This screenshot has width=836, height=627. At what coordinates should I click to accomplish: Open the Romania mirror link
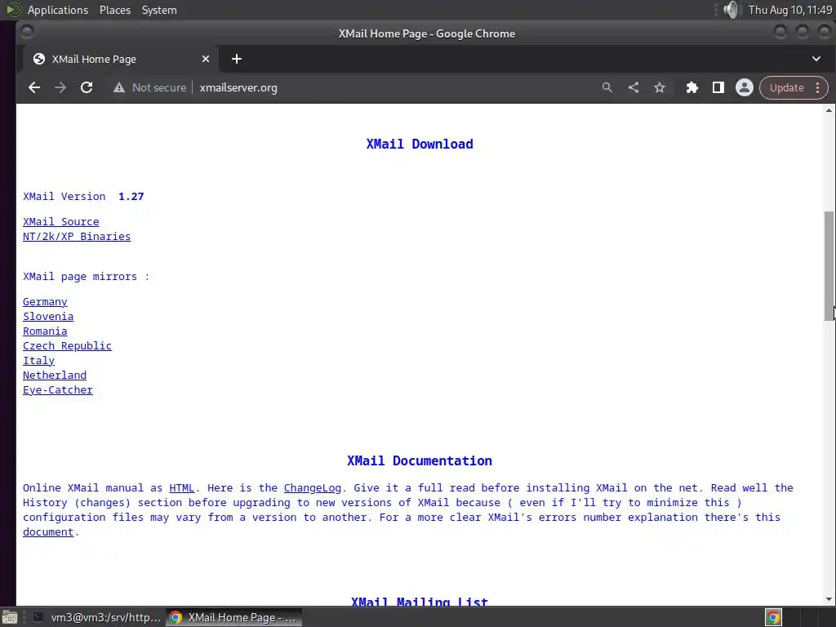45,331
